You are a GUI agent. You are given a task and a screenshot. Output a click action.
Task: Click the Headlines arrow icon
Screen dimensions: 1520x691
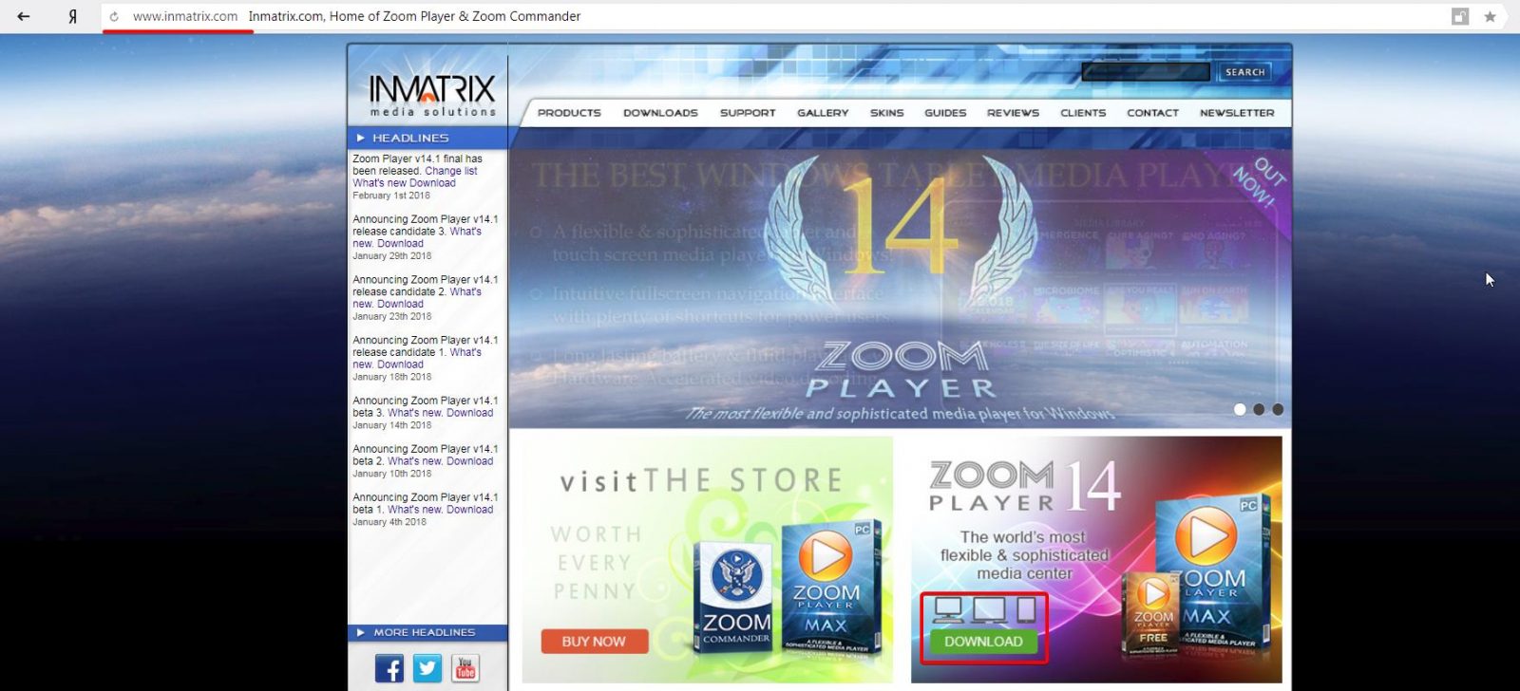click(x=361, y=138)
